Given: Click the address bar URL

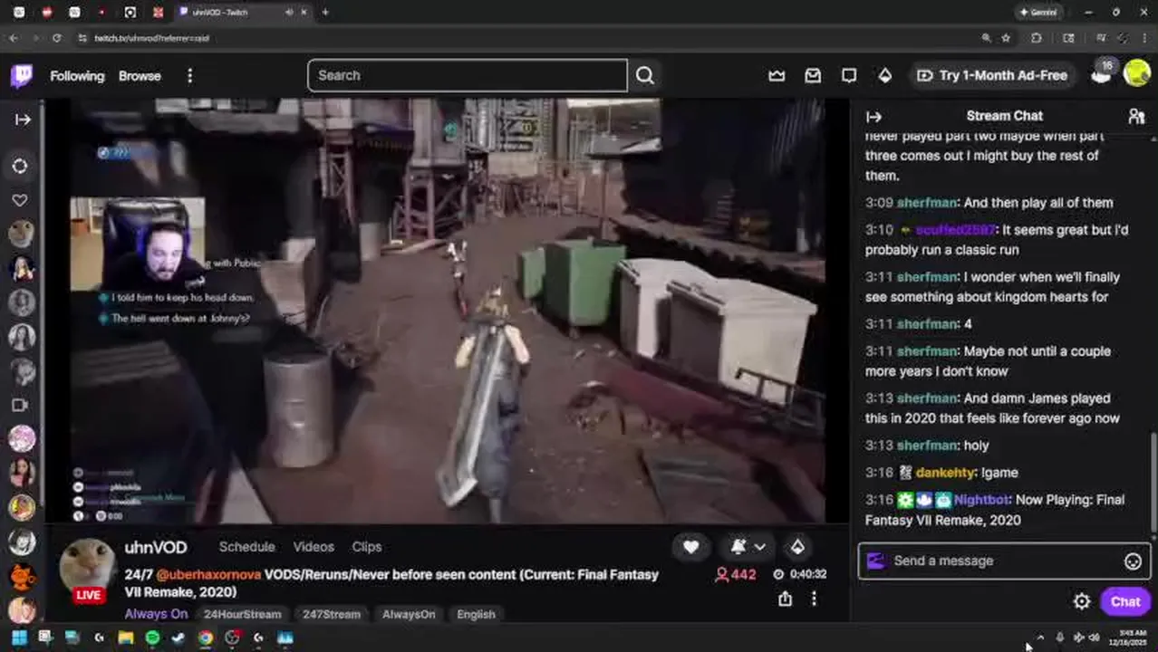Looking at the screenshot, I should [x=152, y=38].
